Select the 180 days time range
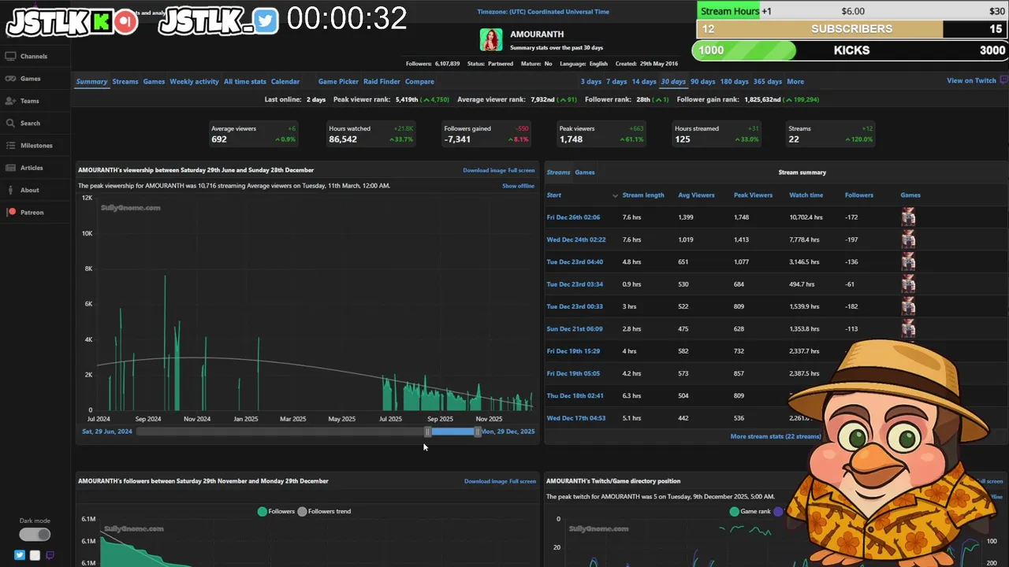Screen dimensions: 1009x567 (x=735, y=81)
